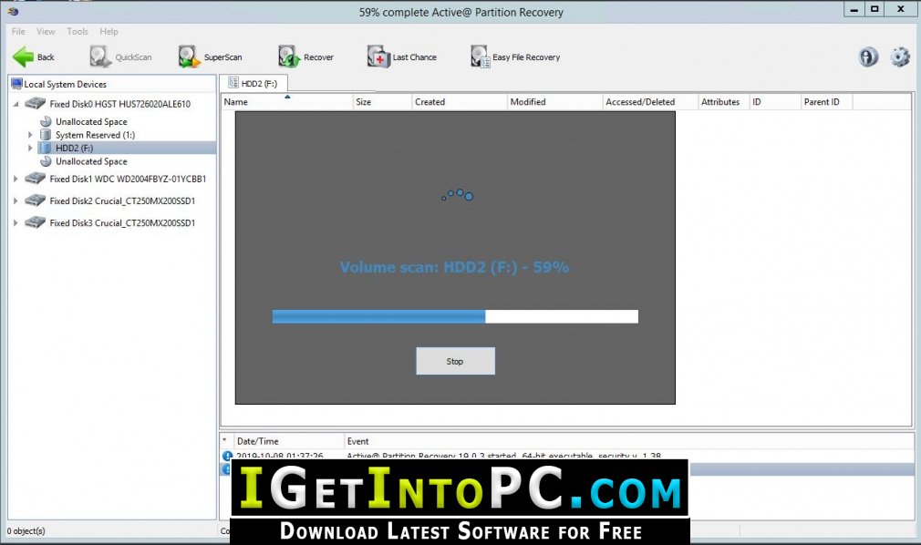Click the green Back arrow icon
This screenshot has height=545, width=921.
click(23, 57)
